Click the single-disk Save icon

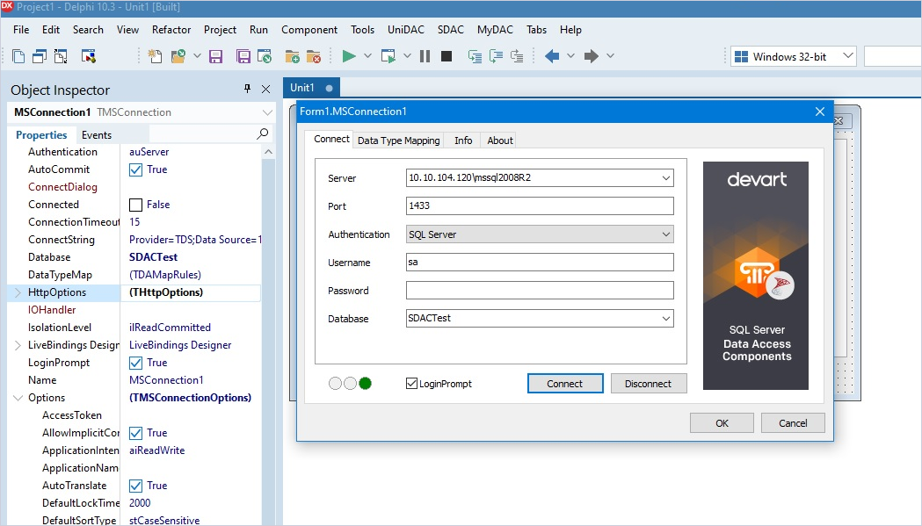tap(216, 56)
